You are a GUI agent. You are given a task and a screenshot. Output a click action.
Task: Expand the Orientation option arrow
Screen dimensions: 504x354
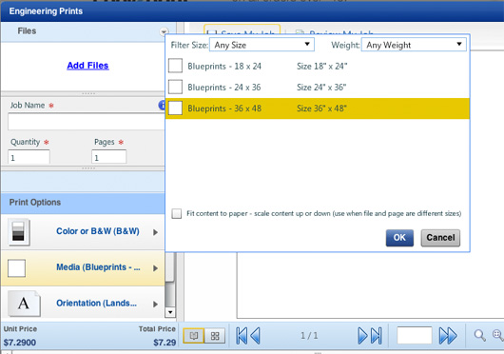(156, 304)
